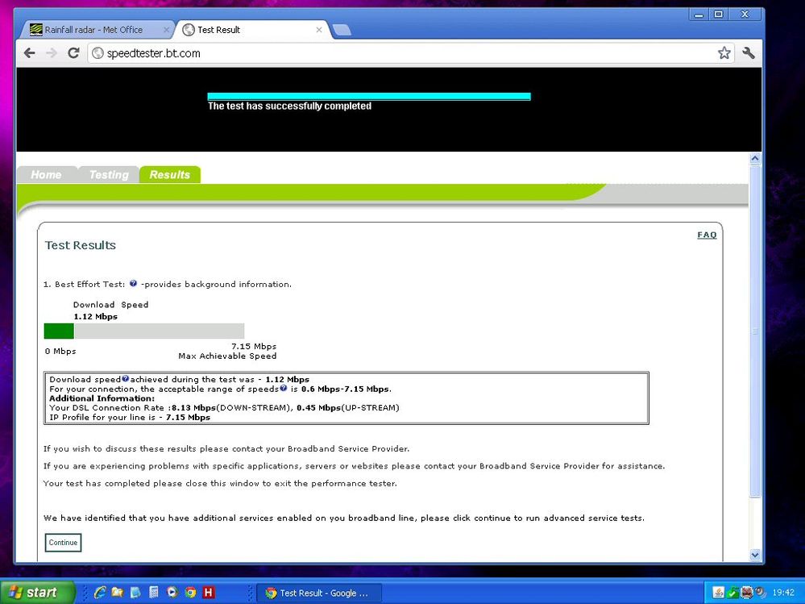805x604 pixels.
Task: Close the Rainfall radar tab
Action: pyautogui.click(x=166, y=30)
